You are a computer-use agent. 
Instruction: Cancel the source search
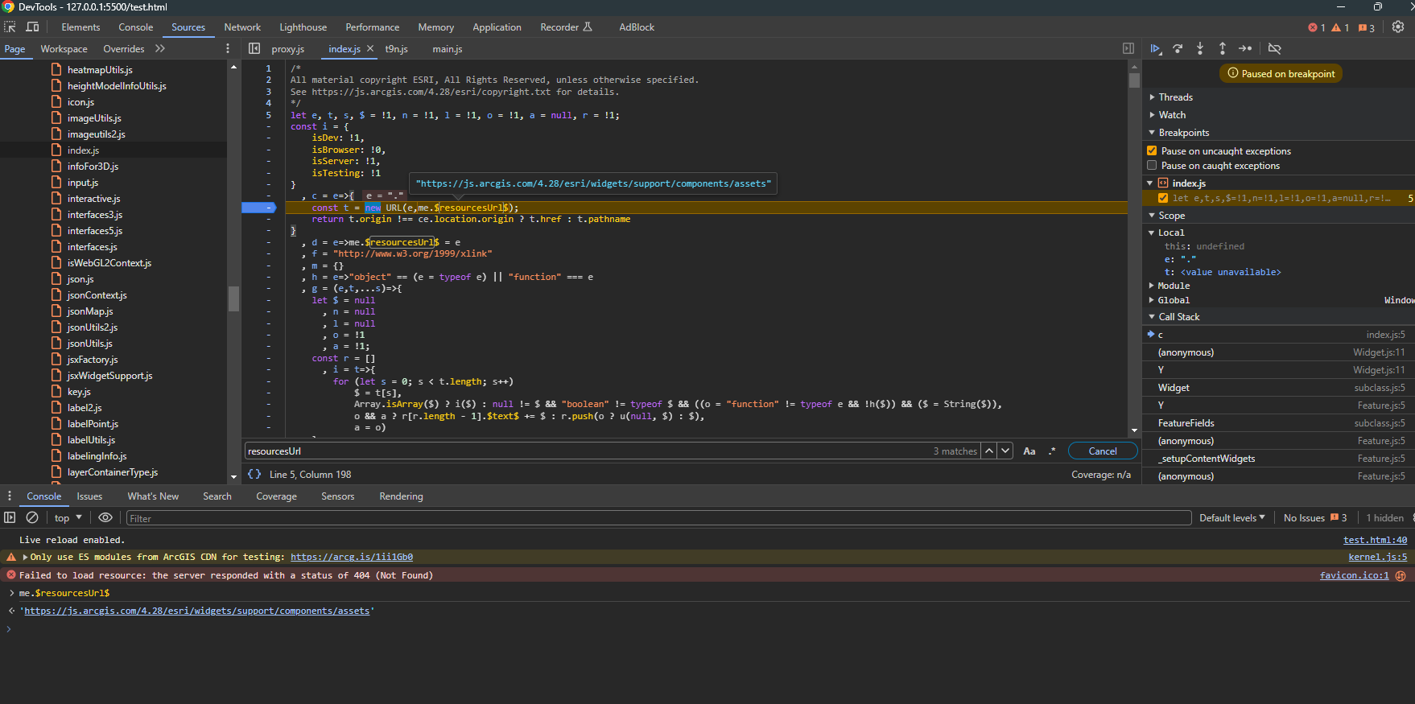[1102, 451]
